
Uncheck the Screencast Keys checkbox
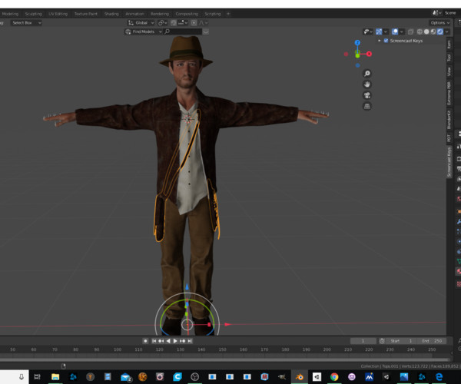pyautogui.click(x=386, y=41)
